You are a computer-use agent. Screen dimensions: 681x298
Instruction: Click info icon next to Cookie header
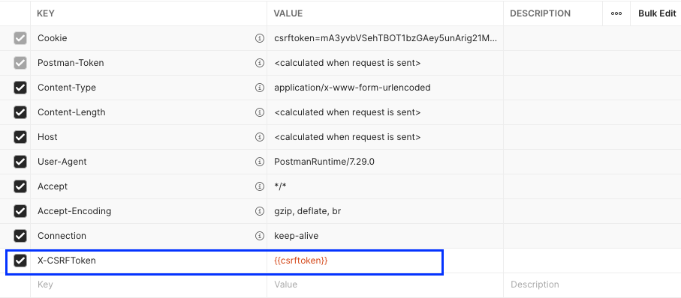pyautogui.click(x=259, y=38)
